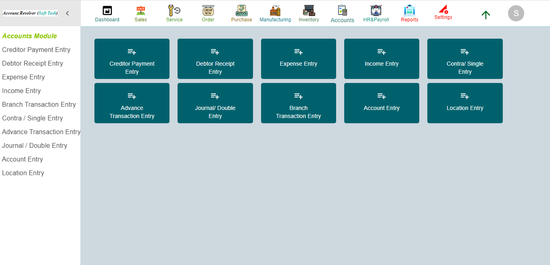The width and height of the screenshot is (550, 265).
Task: Open the Order Now module icon
Action: [x=208, y=13]
